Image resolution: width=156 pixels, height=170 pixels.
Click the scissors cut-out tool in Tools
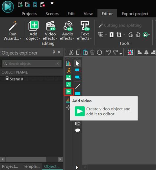click(x=101, y=35)
